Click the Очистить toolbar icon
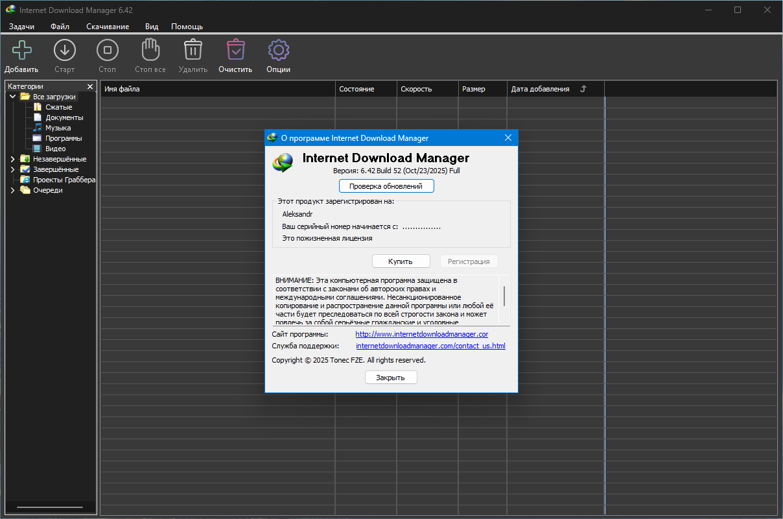 point(235,51)
